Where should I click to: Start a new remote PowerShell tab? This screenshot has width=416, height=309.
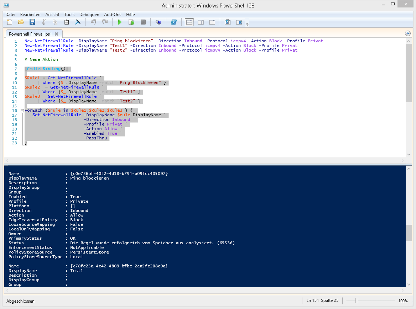click(x=158, y=22)
